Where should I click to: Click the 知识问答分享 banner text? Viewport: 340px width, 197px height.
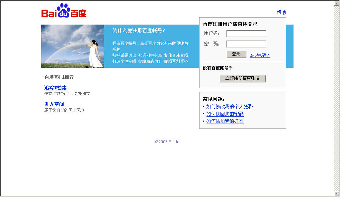tap(150, 55)
